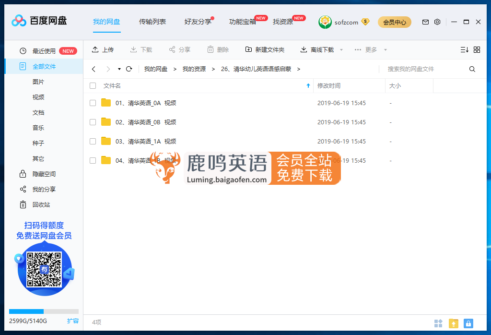Click the share toolbar icon
The image size is (491, 335).
point(172,49)
